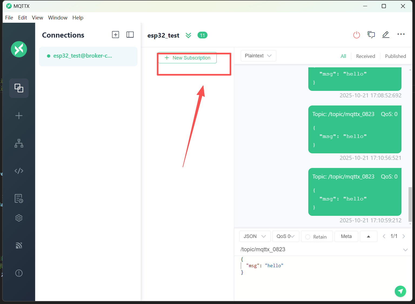Open the Plaintext format dropdown

258,56
